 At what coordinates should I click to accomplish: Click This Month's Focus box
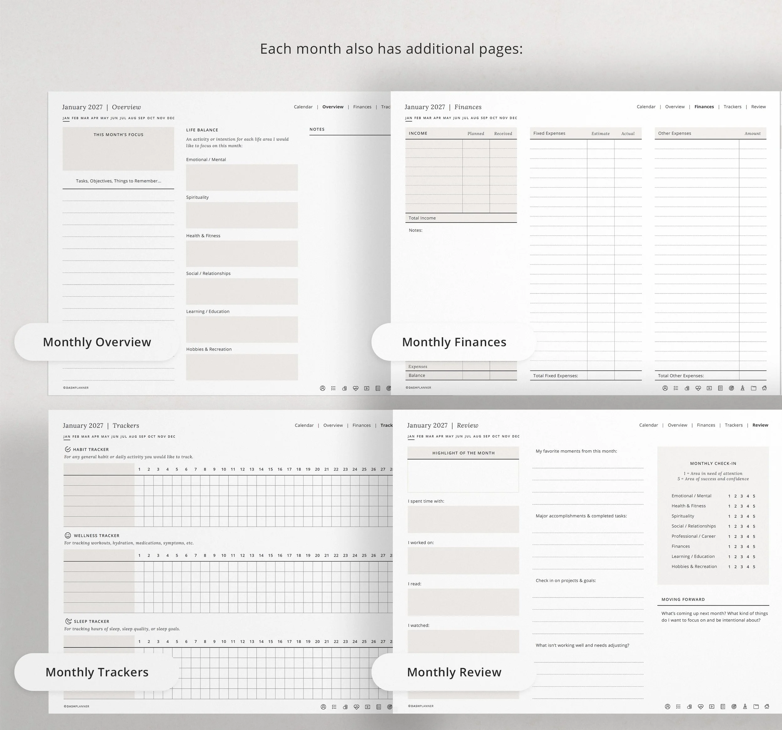click(x=119, y=148)
